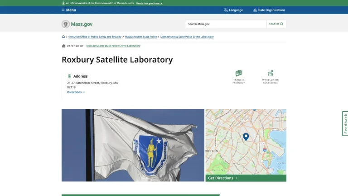Open the Menu hamburger button
This screenshot has width=348, height=196.
pyautogui.click(x=69, y=10)
